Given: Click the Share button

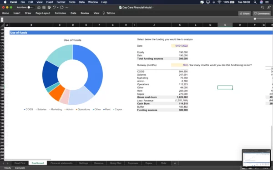Looking at the screenshot, I should [x=244, y=13].
